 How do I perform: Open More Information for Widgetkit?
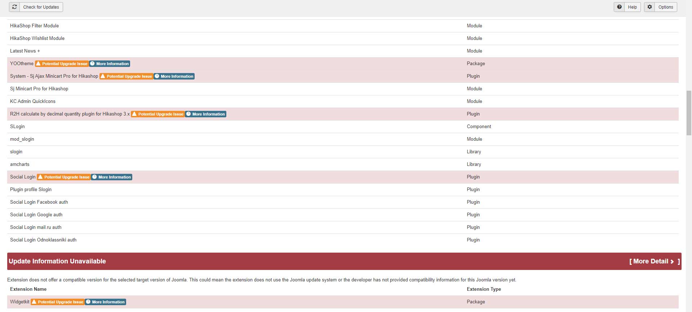coord(105,302)
